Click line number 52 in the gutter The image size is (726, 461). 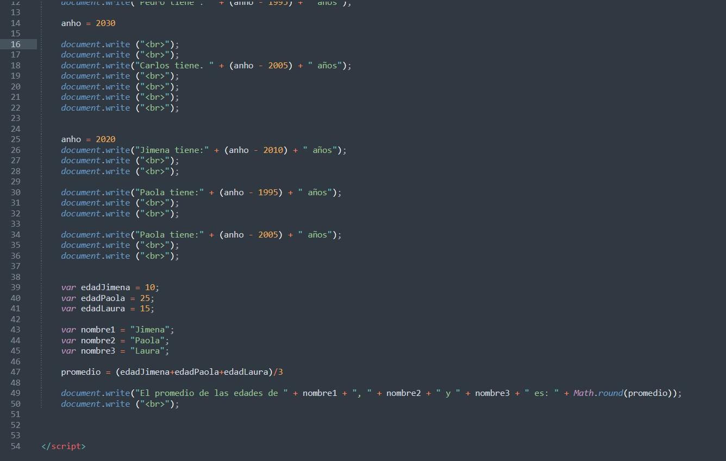[x=15, y=425]
